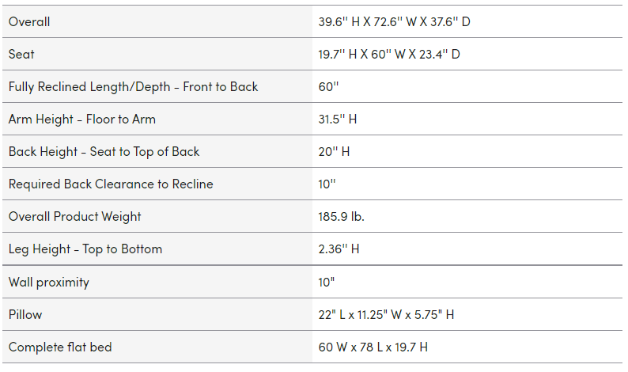Select the pillow dimensions 22" L value
Screen dimensions: 628x372
coord(386,315)
